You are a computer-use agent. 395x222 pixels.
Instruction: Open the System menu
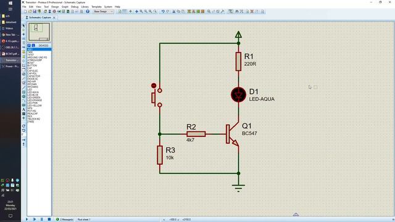109,7
